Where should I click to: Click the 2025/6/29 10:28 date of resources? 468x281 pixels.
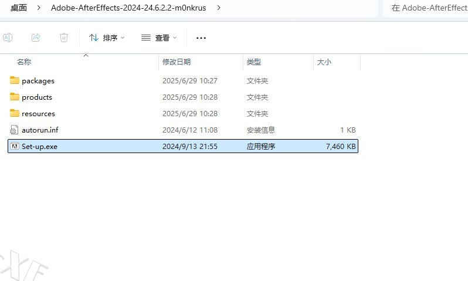pyautogui.click(x=190, y=113)
